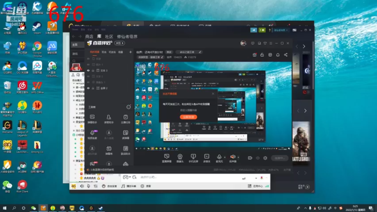Click the 扬声器 speaker icon
This screenshot has height=212, width=377.
233,157
